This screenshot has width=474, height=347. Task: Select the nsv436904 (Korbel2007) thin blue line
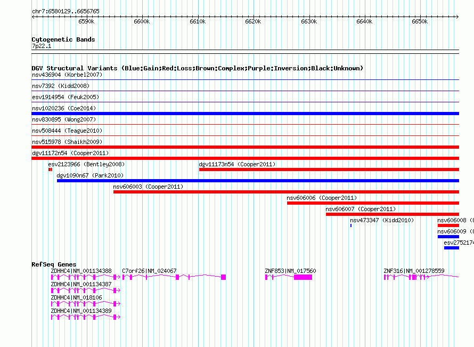[x=245, y=80]
